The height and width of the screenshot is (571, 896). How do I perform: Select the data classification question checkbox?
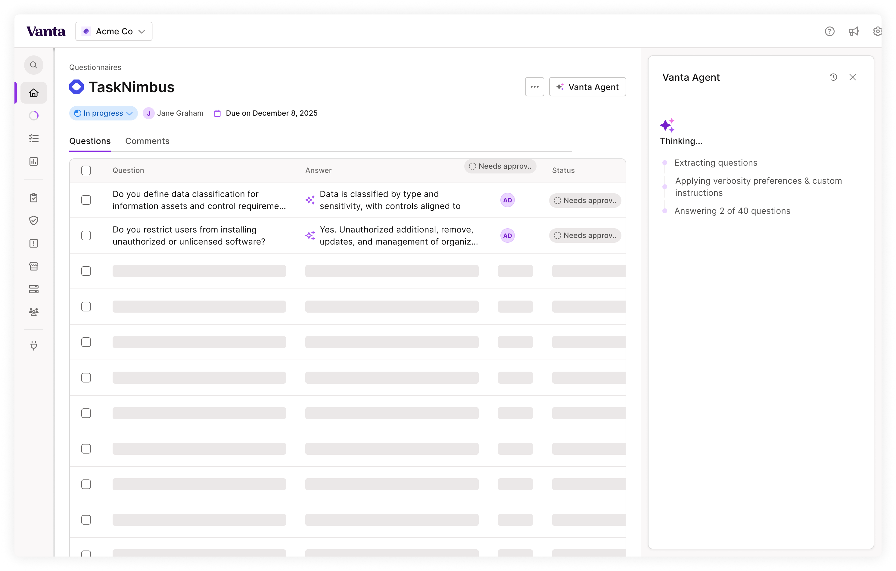coord(86,200)
